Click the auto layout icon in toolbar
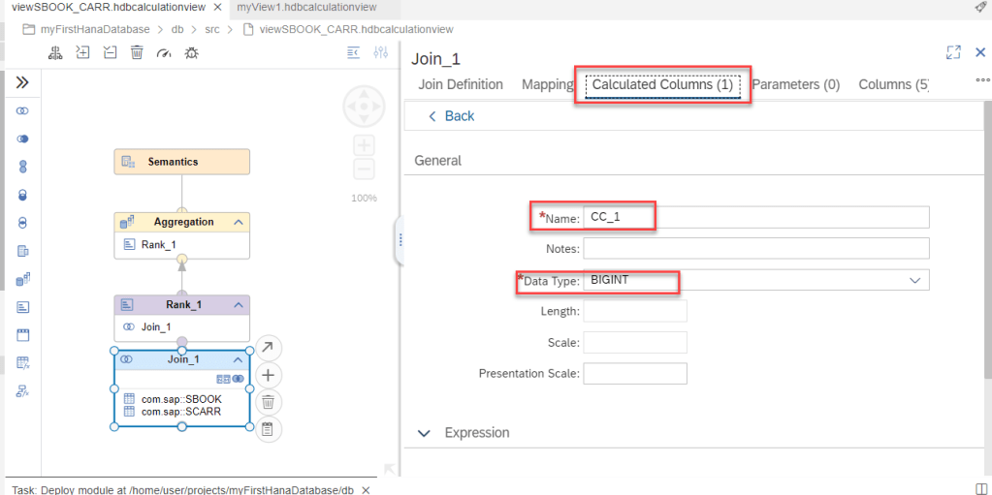Image resolution: width=992 pixels, height=495 pixels. (x=56, y=52)
